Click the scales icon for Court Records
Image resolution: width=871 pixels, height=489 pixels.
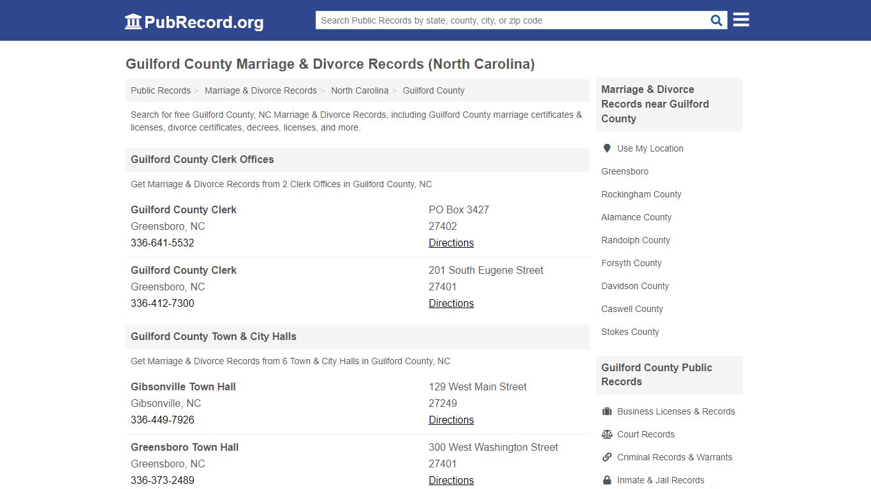click(607, 434)
